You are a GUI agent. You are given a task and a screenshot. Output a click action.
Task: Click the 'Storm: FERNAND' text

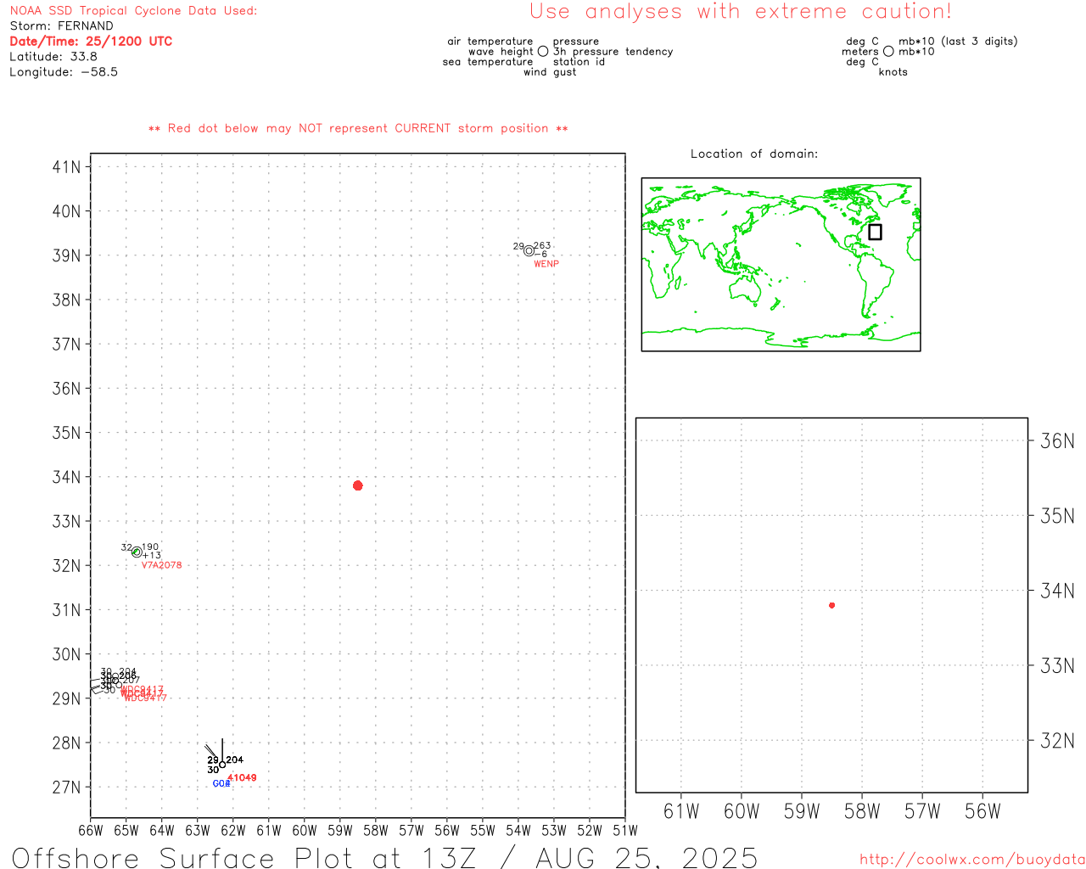pyautogui.click(x=61, y=26)
